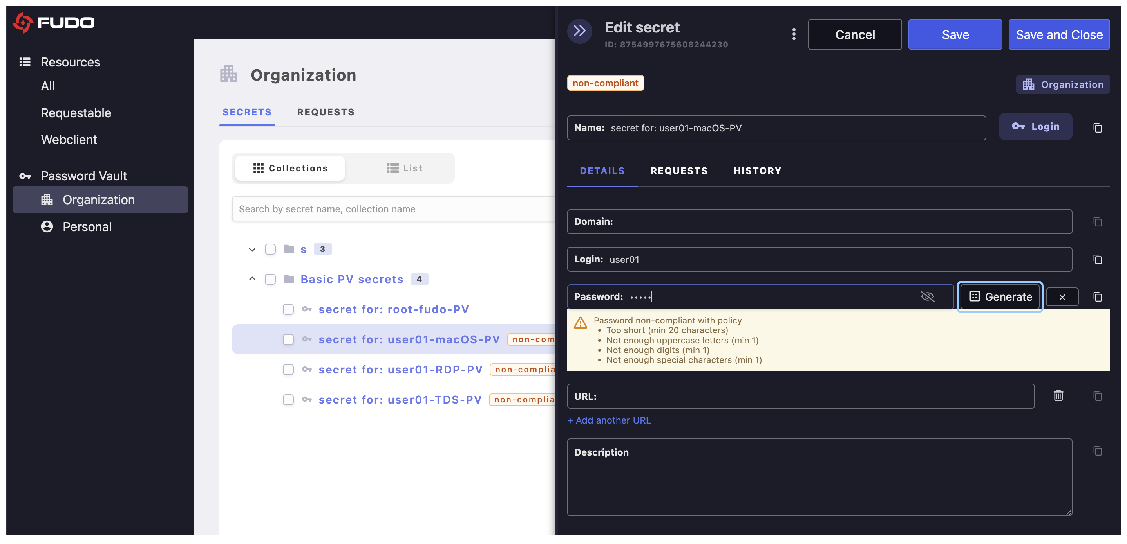Click the Organization page heading building icon

[228, 74]
